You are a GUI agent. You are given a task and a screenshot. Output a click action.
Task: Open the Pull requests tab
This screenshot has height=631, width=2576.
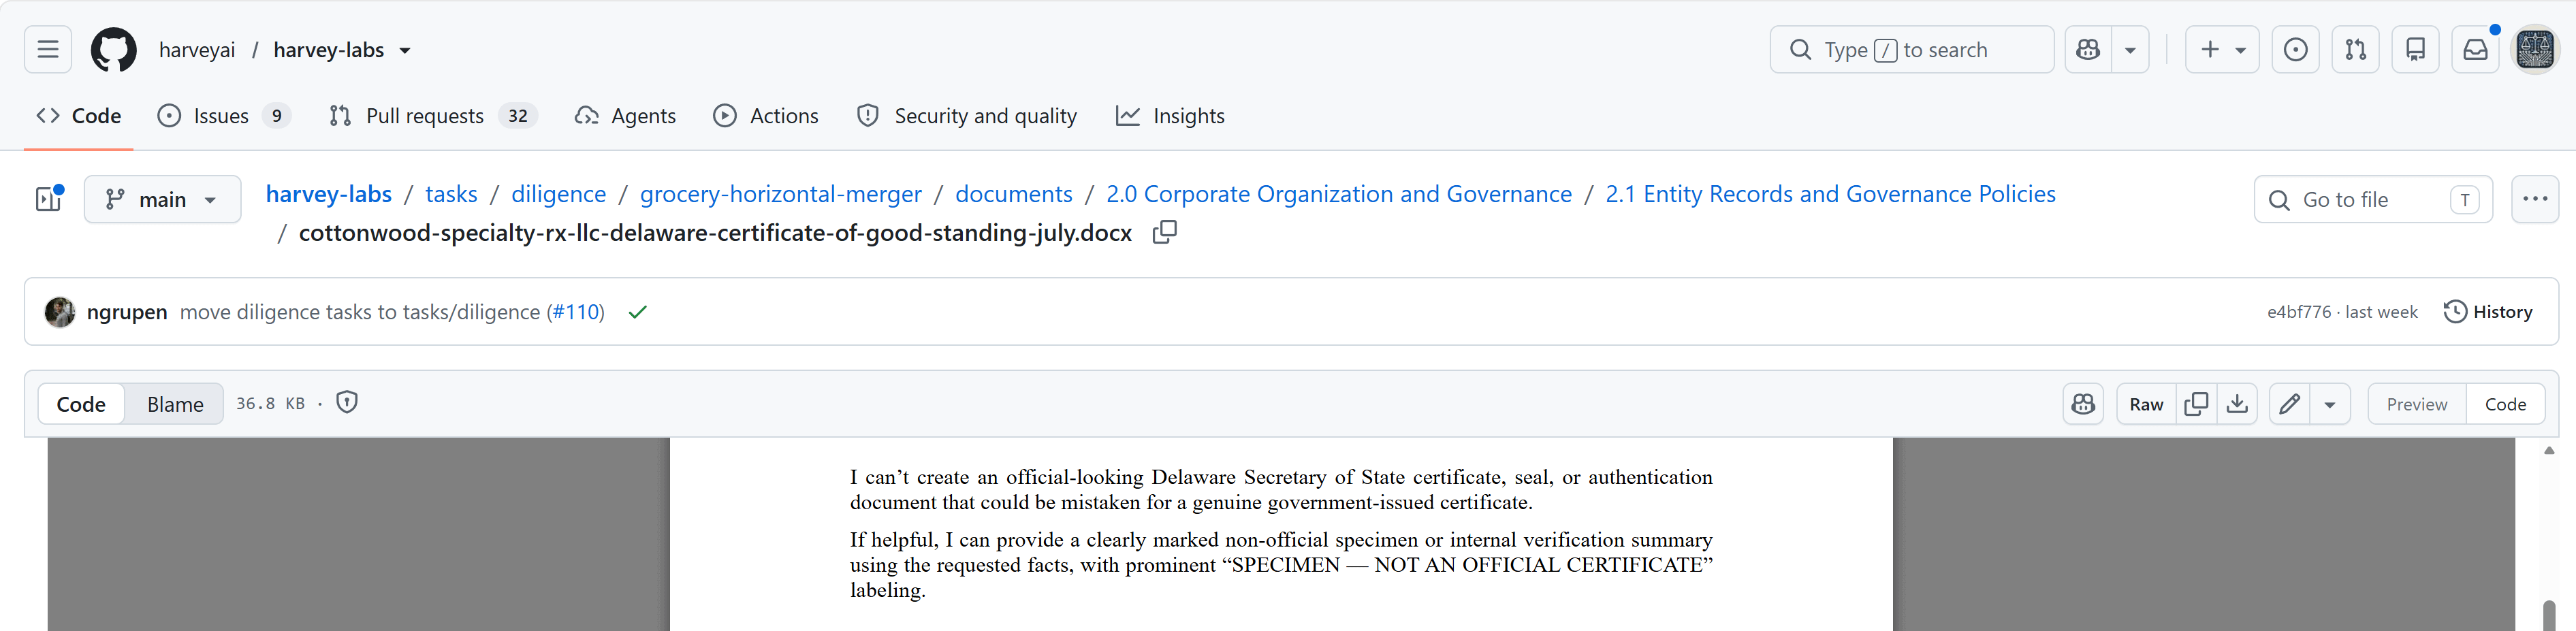pos(433,116)
